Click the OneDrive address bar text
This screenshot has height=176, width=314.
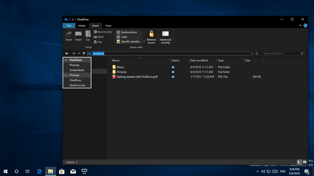[x=98, y=53]
